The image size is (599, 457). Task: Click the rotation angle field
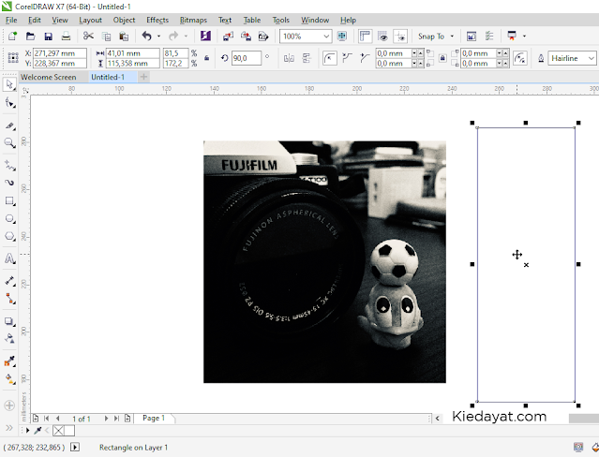[x=247, y=58]
